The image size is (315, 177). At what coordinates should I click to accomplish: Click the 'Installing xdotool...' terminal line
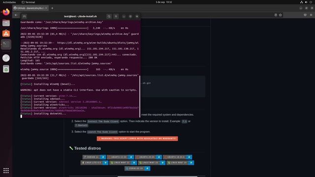pyautogui.click(x=43, y=99)
